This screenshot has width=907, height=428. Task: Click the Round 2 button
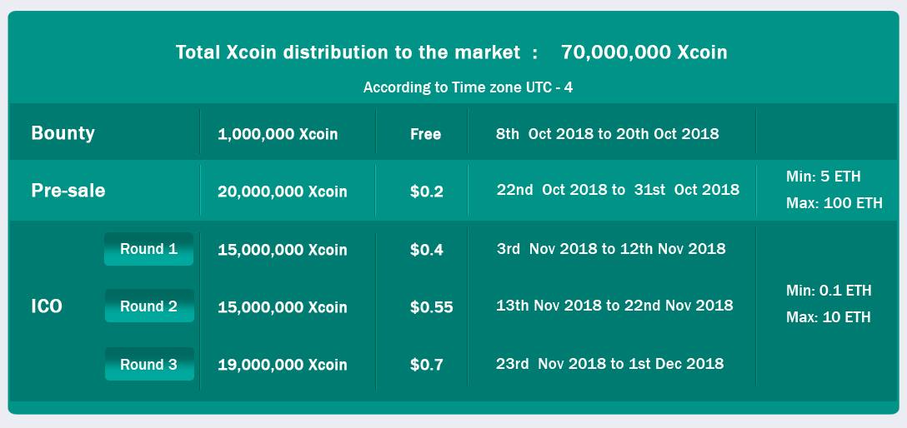click(149, 306)
